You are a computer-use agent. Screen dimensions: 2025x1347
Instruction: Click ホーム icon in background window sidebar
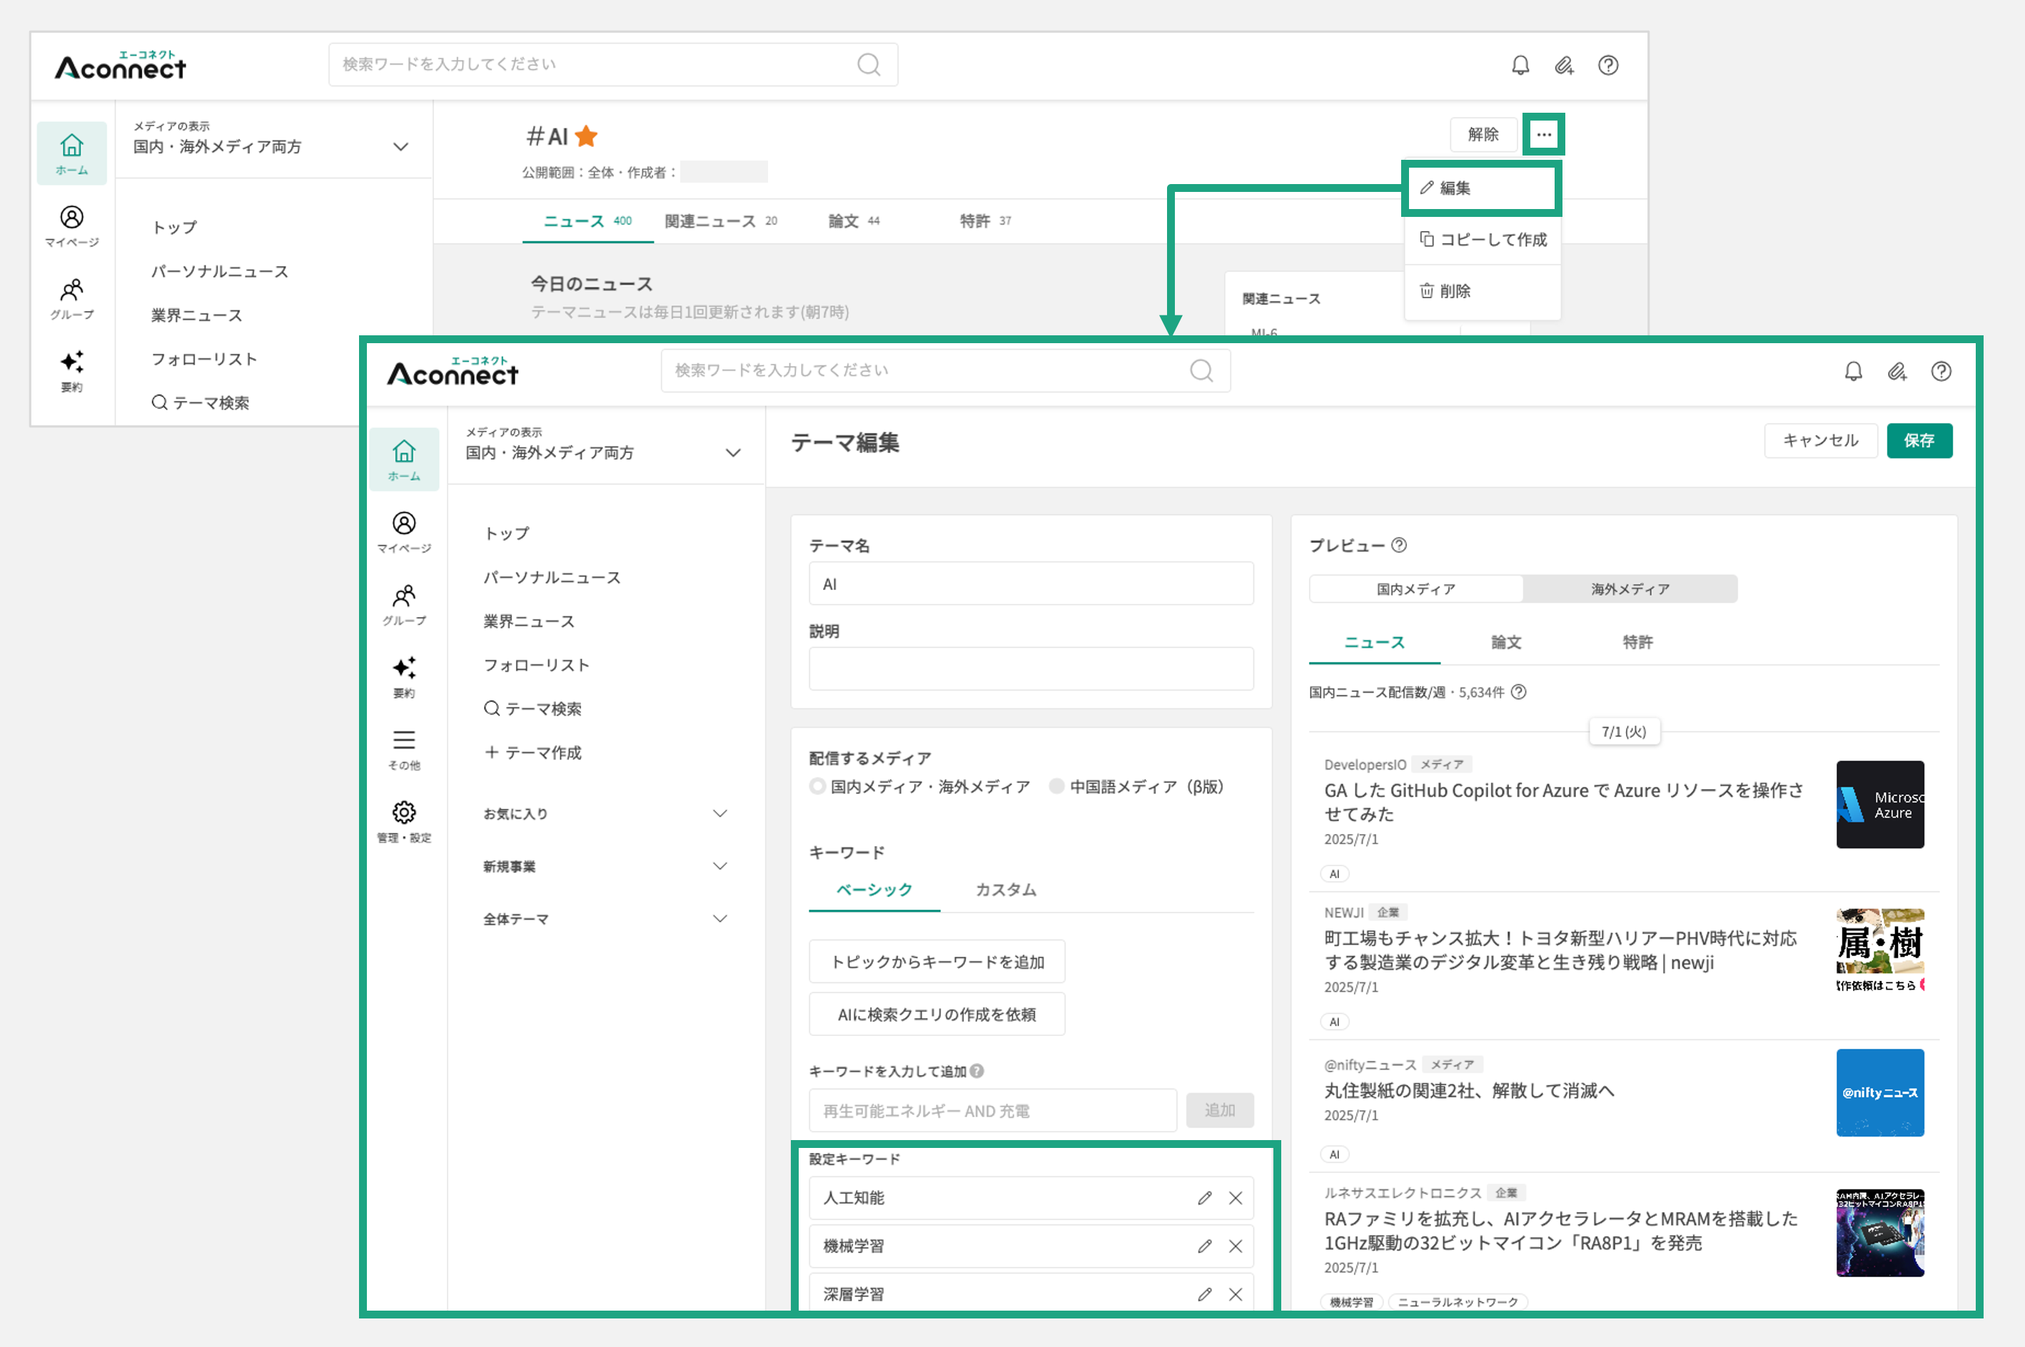point(72,154)
